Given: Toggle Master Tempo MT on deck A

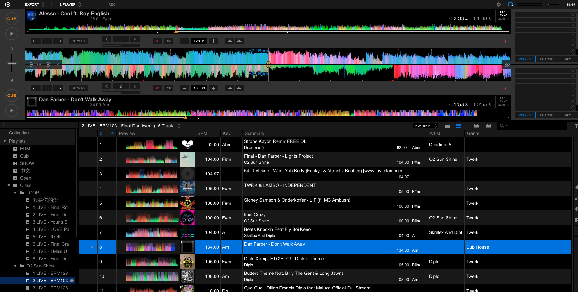Looking at the screenshot, I should tap(158, 41).
